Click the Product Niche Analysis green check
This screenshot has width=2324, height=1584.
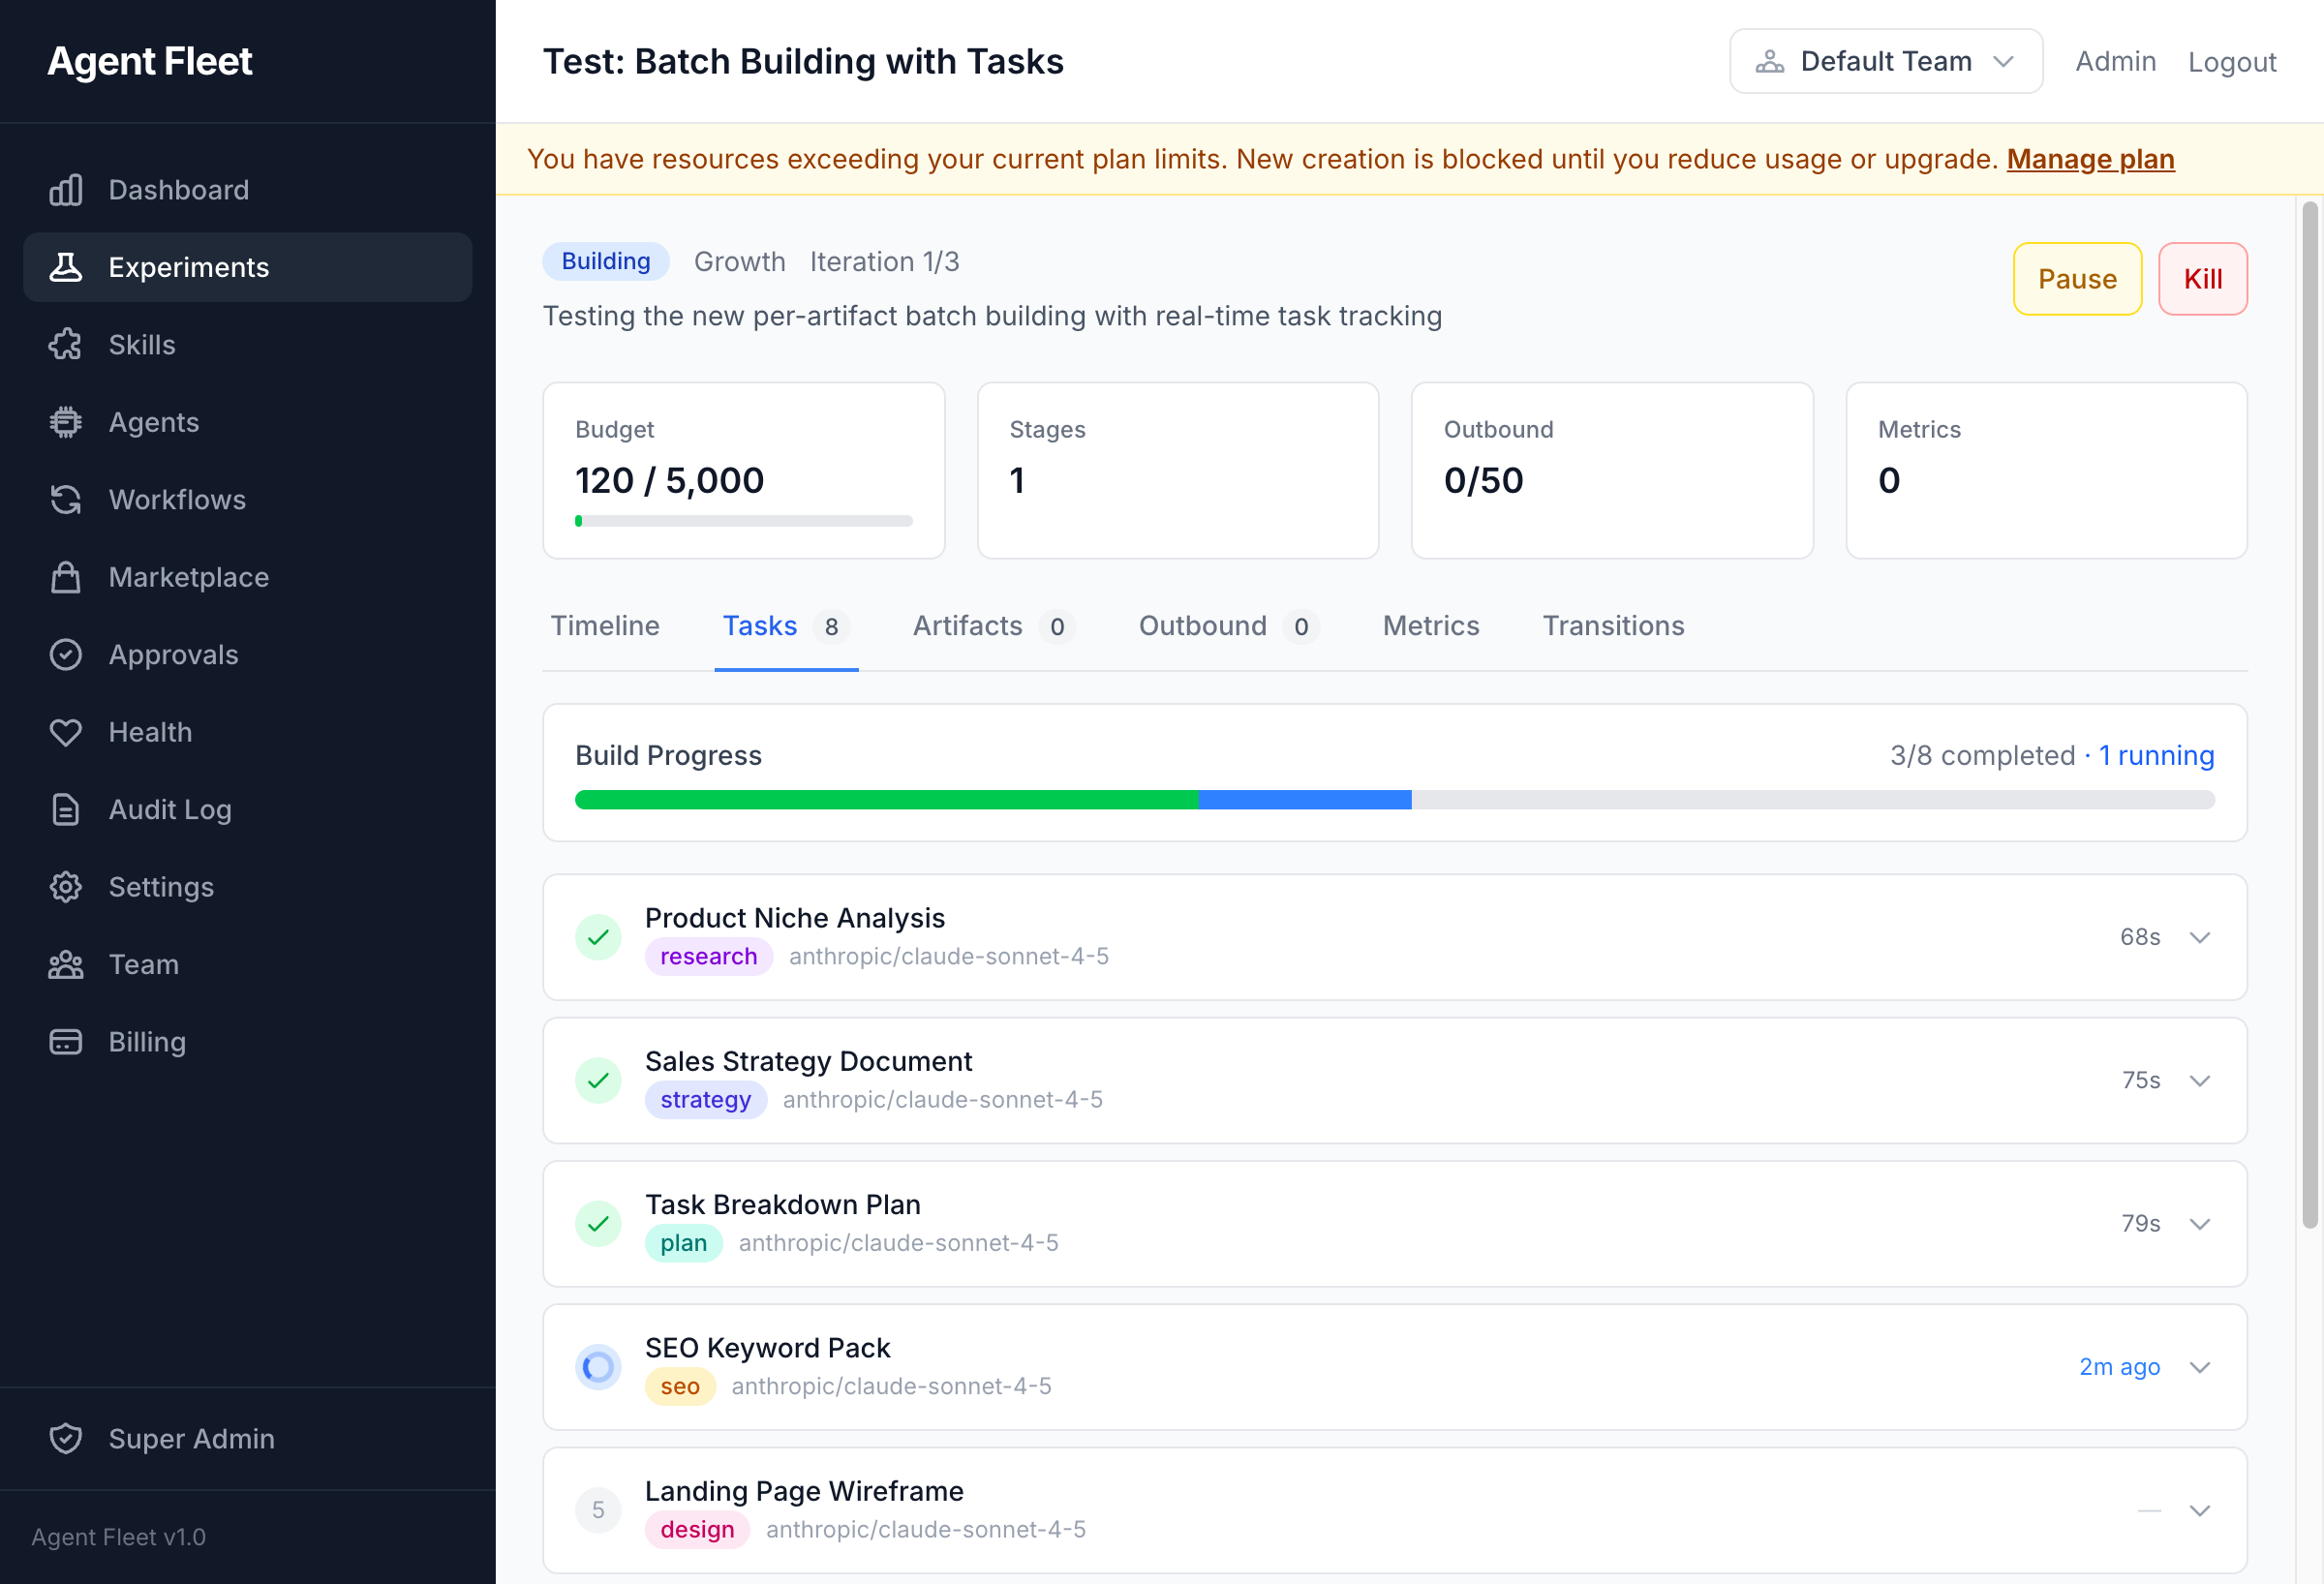pyautogui.click(x=598, y=937)
